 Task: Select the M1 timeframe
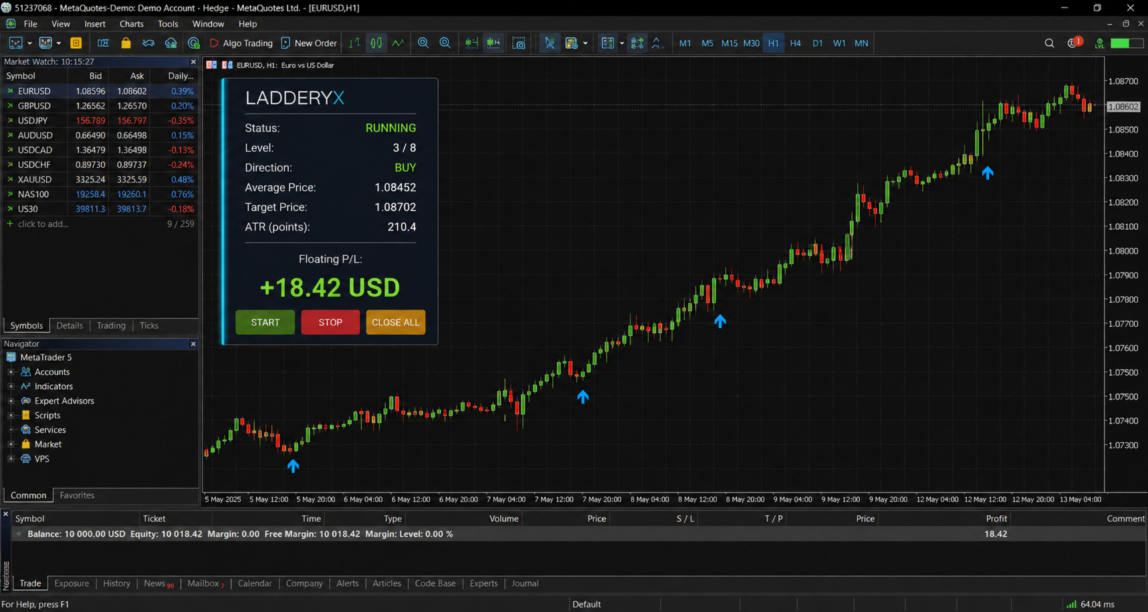[685, 43]
